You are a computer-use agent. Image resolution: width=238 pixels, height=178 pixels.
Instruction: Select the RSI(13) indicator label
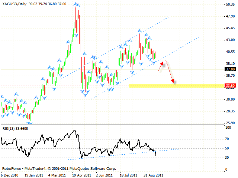[x=16, y=128]
